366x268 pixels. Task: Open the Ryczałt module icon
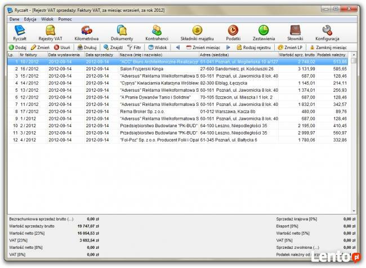tap(20, 33)
